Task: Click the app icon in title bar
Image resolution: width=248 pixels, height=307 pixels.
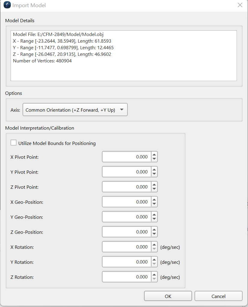Action: pos(7,5)
